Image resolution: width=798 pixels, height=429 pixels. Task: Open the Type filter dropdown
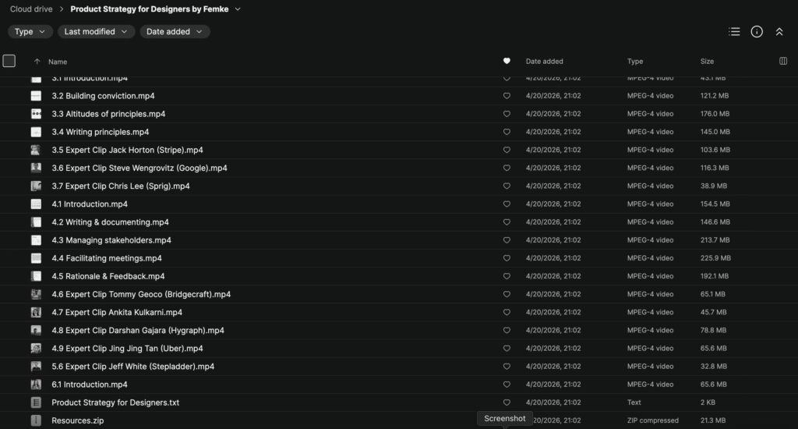(x=30, y=32)
